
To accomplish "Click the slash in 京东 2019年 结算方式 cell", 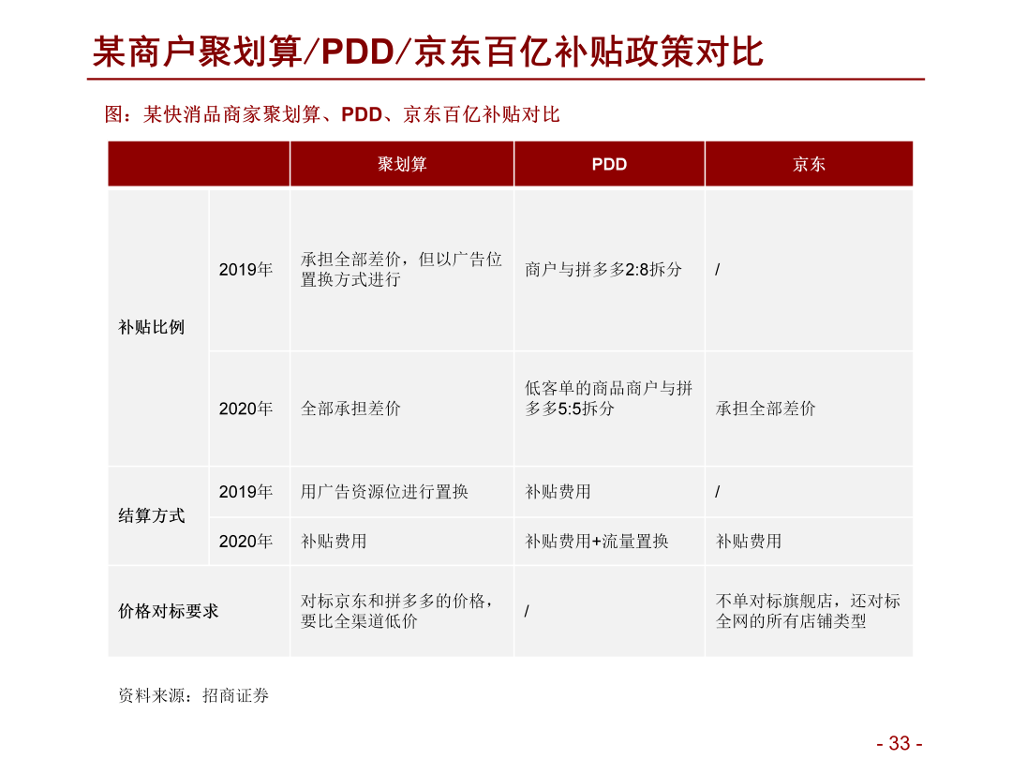I will [718, 492].
